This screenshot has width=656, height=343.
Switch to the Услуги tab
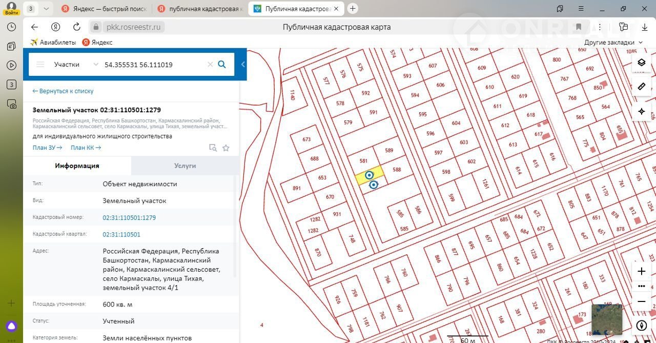[185, 166]
